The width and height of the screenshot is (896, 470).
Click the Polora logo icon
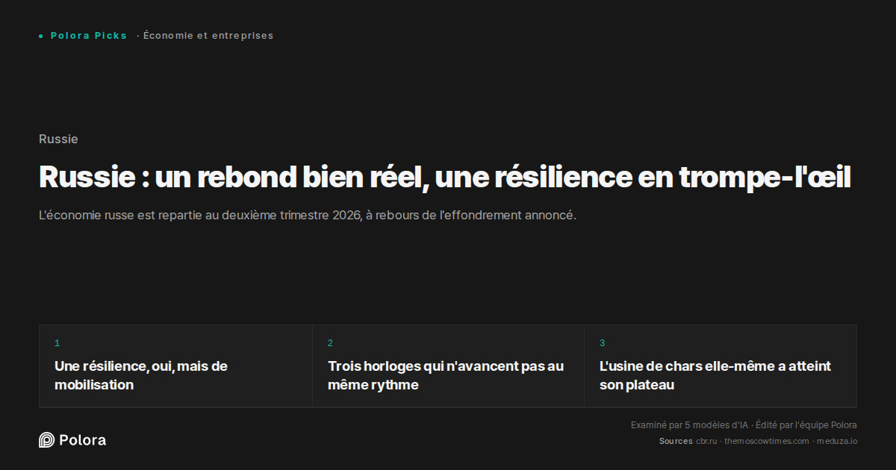click(x=46, y=440)
